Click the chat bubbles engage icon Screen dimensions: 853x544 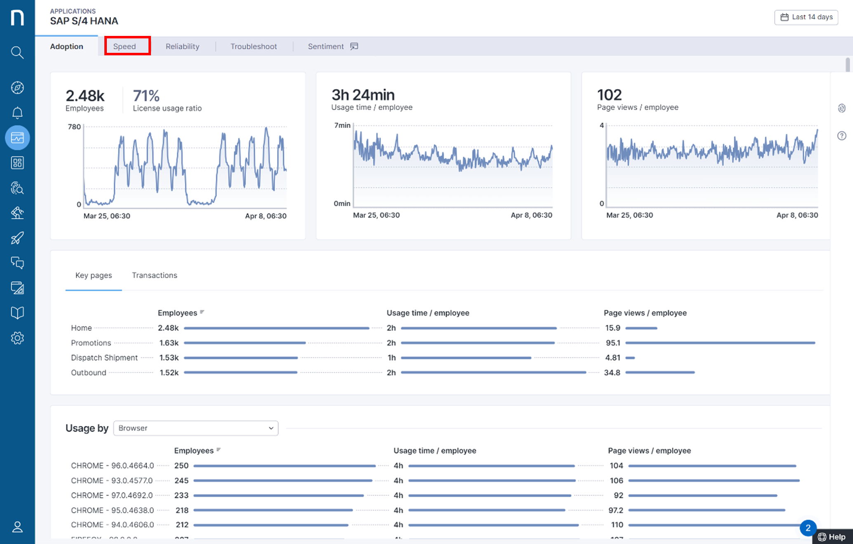coord(17,263)
